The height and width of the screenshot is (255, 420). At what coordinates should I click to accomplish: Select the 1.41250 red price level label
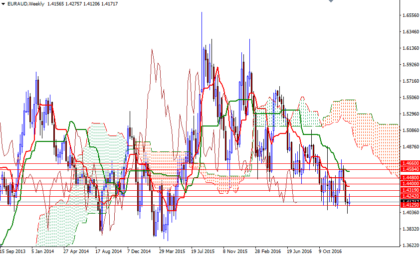410,205
